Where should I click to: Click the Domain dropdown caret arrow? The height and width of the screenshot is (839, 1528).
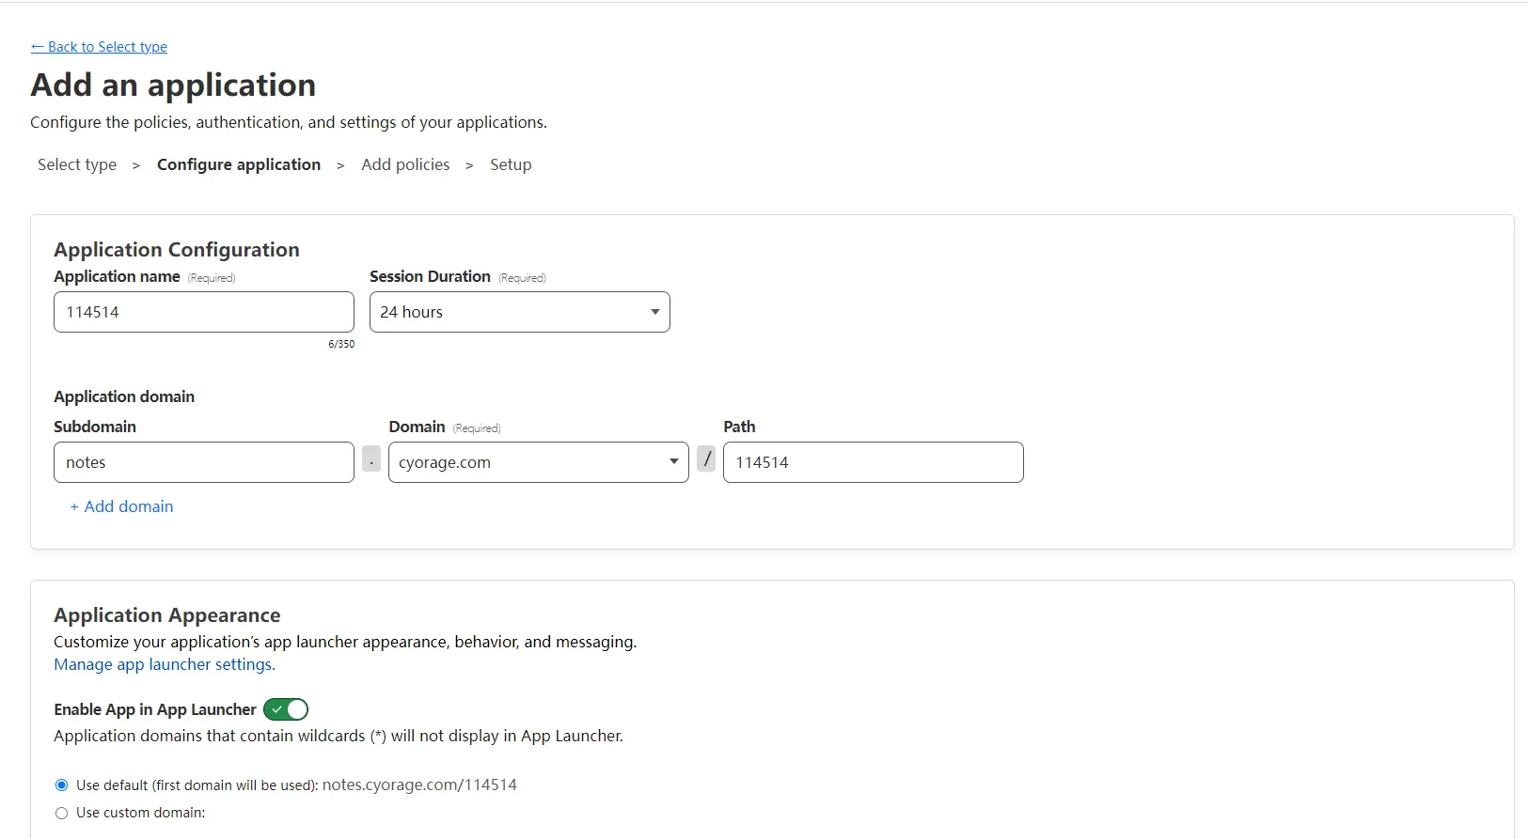coord(674,461)
